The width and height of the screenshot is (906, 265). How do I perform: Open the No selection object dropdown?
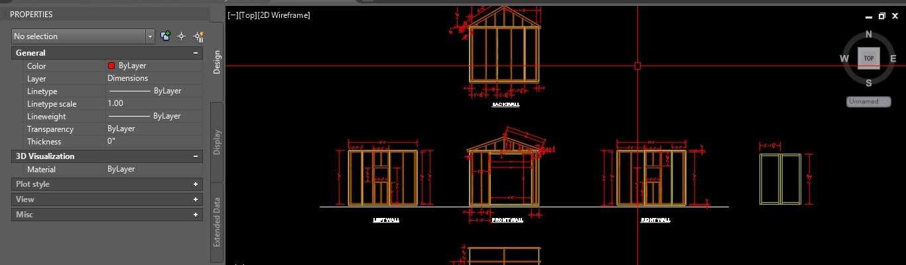(151, 36)
